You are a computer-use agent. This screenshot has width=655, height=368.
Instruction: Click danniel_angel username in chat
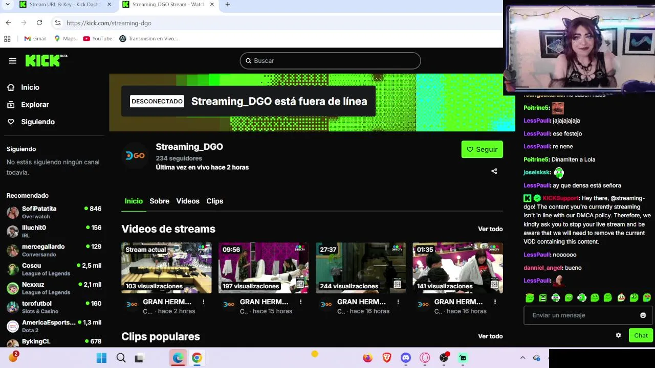coord(542,268)
